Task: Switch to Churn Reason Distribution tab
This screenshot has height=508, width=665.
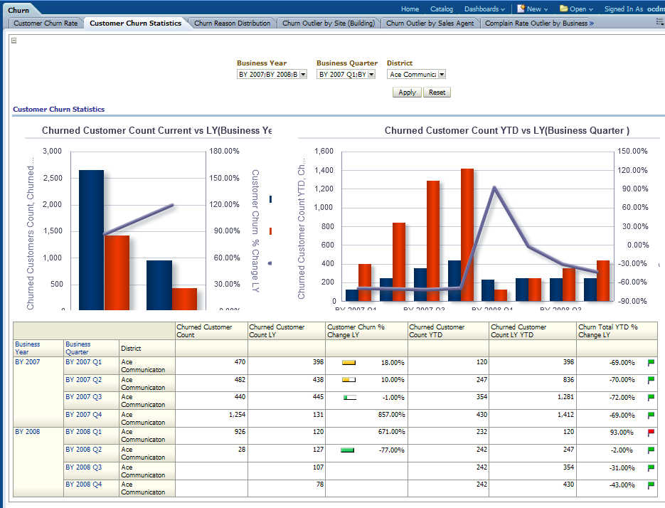Action: tap(232, 23)
